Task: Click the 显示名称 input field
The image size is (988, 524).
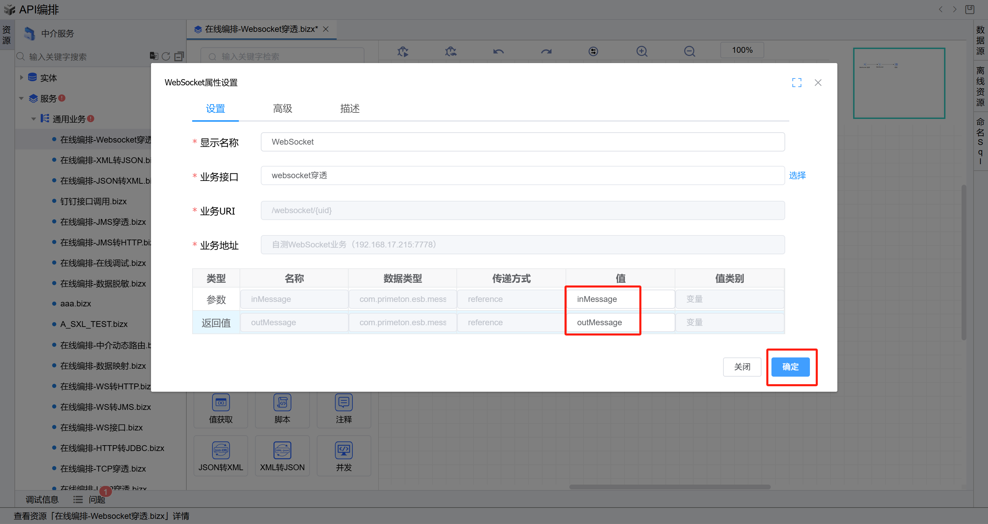Action: (522, 142)
